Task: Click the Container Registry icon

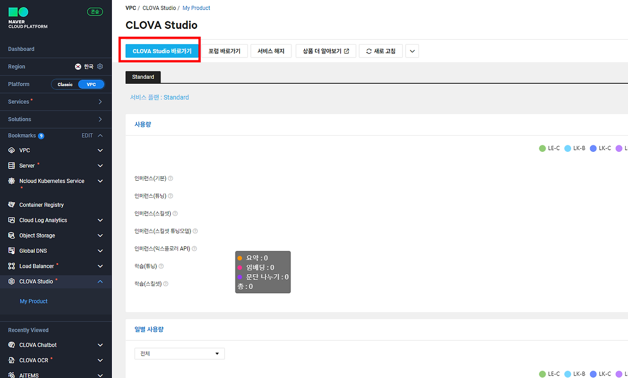Action: pos(12,205)
